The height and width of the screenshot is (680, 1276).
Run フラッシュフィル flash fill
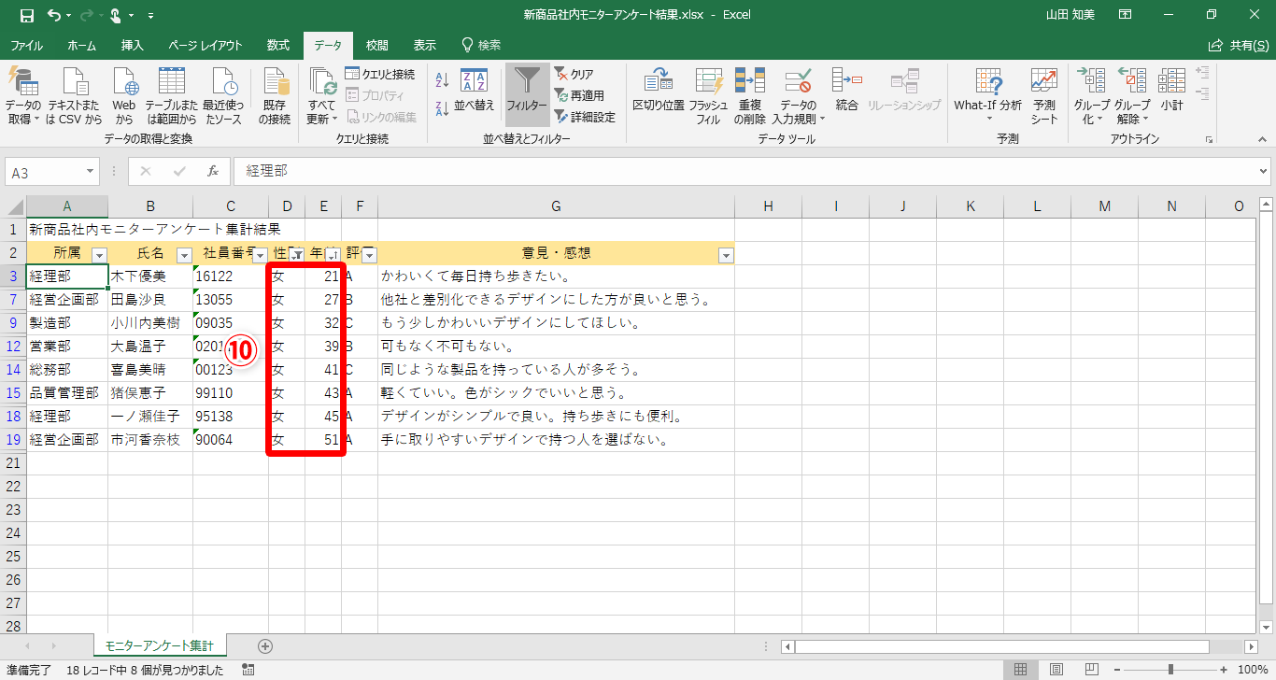(709, 96)
